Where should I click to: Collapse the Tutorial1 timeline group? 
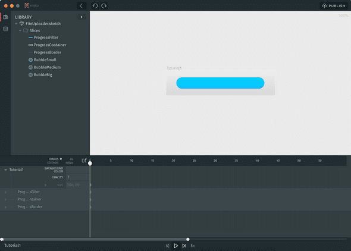click(x=5, y=170)
